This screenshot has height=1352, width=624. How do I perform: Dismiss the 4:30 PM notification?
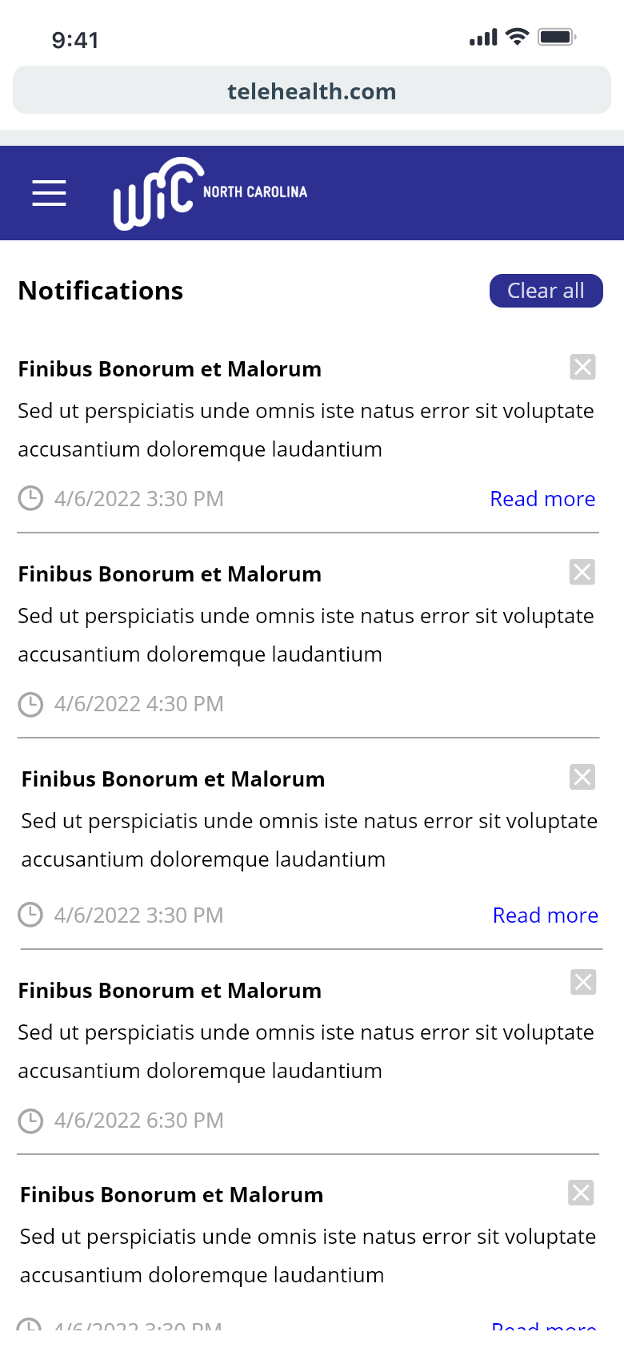(582, 572)
